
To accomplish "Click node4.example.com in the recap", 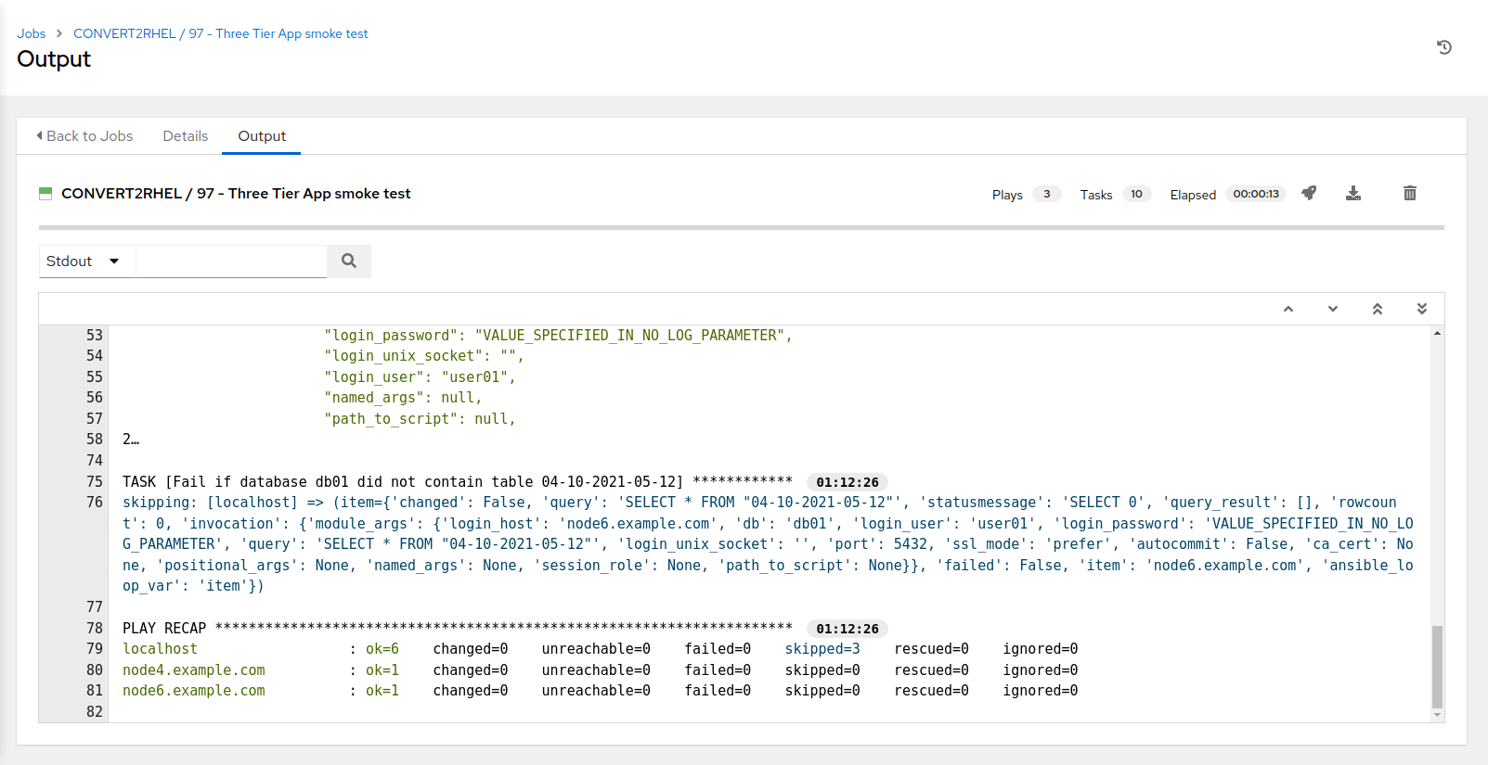I will pyautogui.click(x=194, y=669).
